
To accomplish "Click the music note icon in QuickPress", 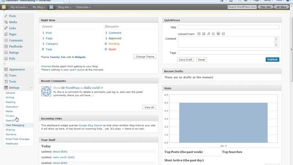I will tap(209, 34).
